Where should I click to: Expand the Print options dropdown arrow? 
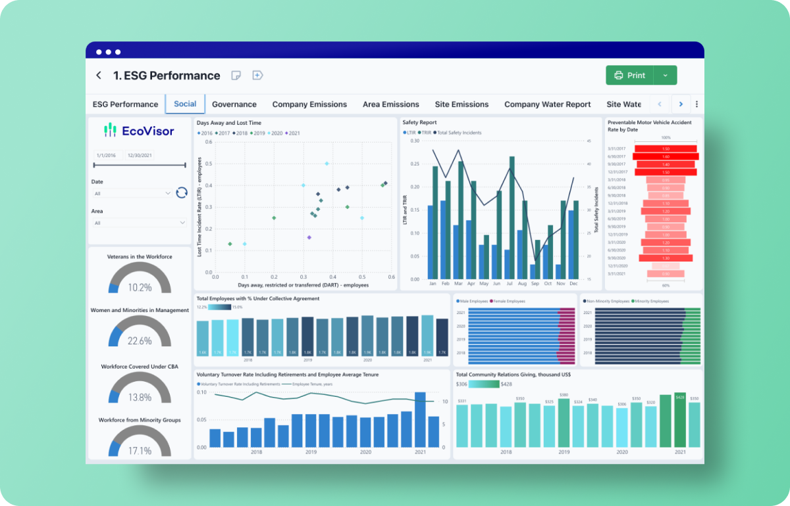[x=665, y=76]
